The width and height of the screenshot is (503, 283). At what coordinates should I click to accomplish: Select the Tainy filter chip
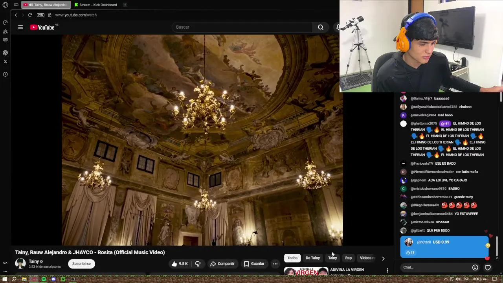pyautogui.click(x=332, y=258)
